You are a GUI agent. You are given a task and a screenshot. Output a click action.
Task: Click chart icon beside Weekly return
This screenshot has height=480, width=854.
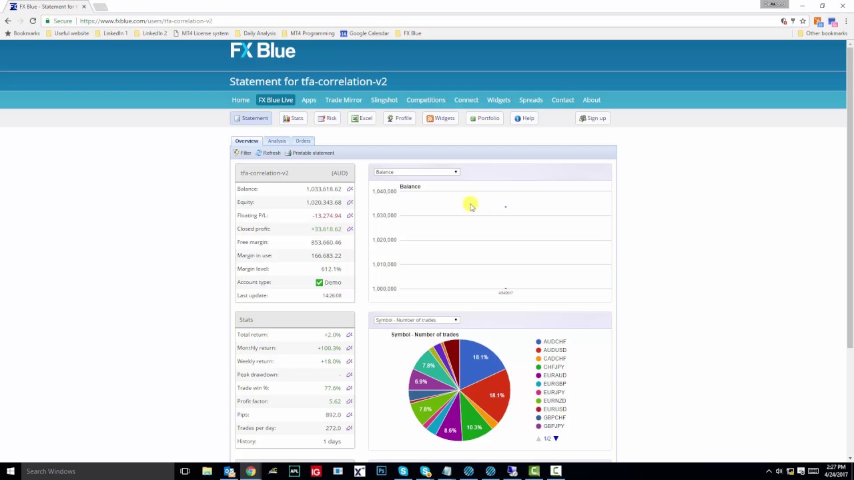click(x=349, y=361)
